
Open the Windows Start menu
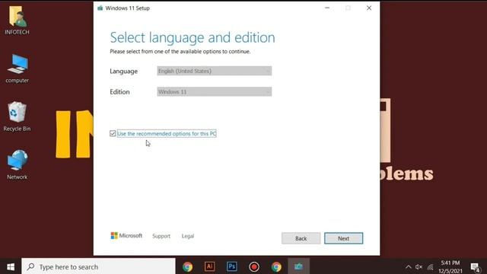(11, 267)
